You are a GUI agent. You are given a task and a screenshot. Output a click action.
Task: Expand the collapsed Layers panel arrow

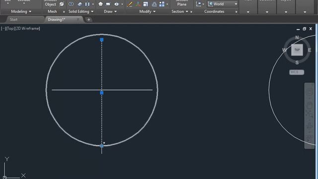286,12
